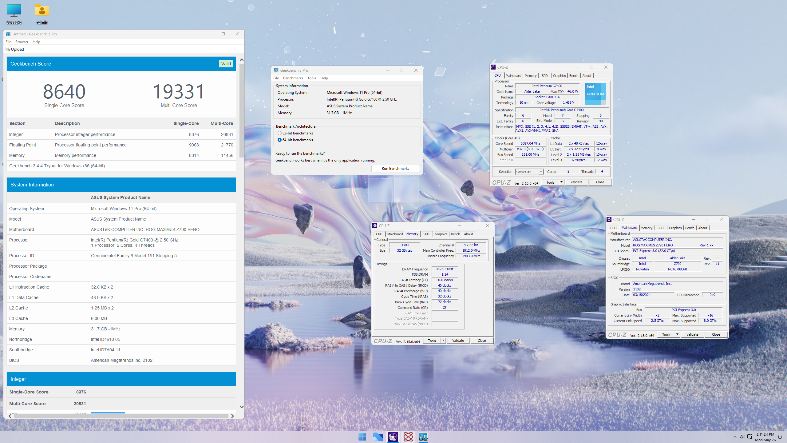The image size is (787, 443).
Task: Click scroll right arrow in Geekbench results
Action: (x=232, y=416)
